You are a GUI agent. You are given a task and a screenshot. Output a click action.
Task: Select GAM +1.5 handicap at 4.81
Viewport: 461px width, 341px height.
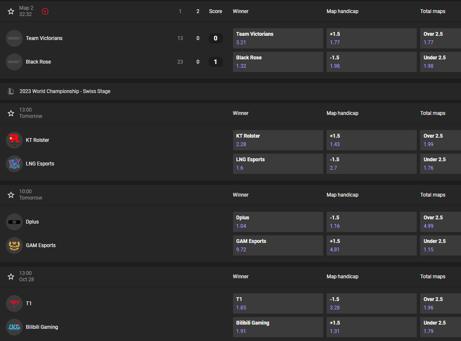(x=371, y=245)
